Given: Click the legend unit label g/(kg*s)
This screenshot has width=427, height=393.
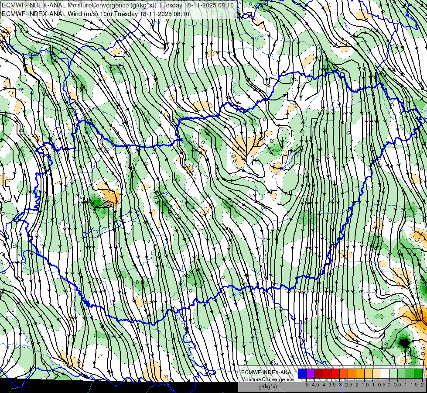Looking at the screenshot, I should [x=267, y=386].
